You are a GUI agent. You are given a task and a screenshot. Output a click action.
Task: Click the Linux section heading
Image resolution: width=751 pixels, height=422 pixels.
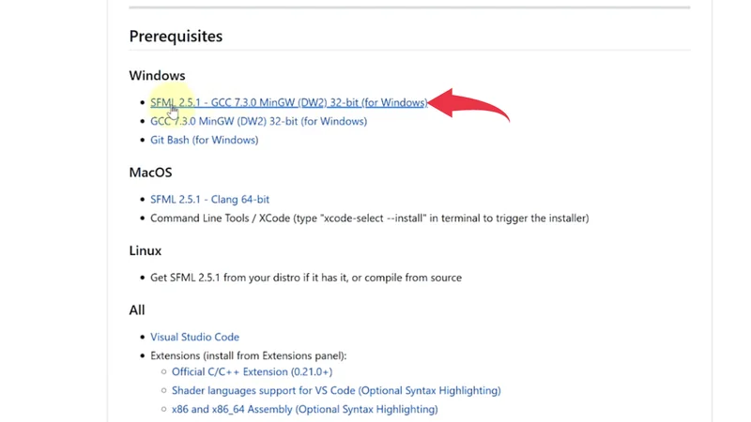pyautogui.click(x=146, y=250)
